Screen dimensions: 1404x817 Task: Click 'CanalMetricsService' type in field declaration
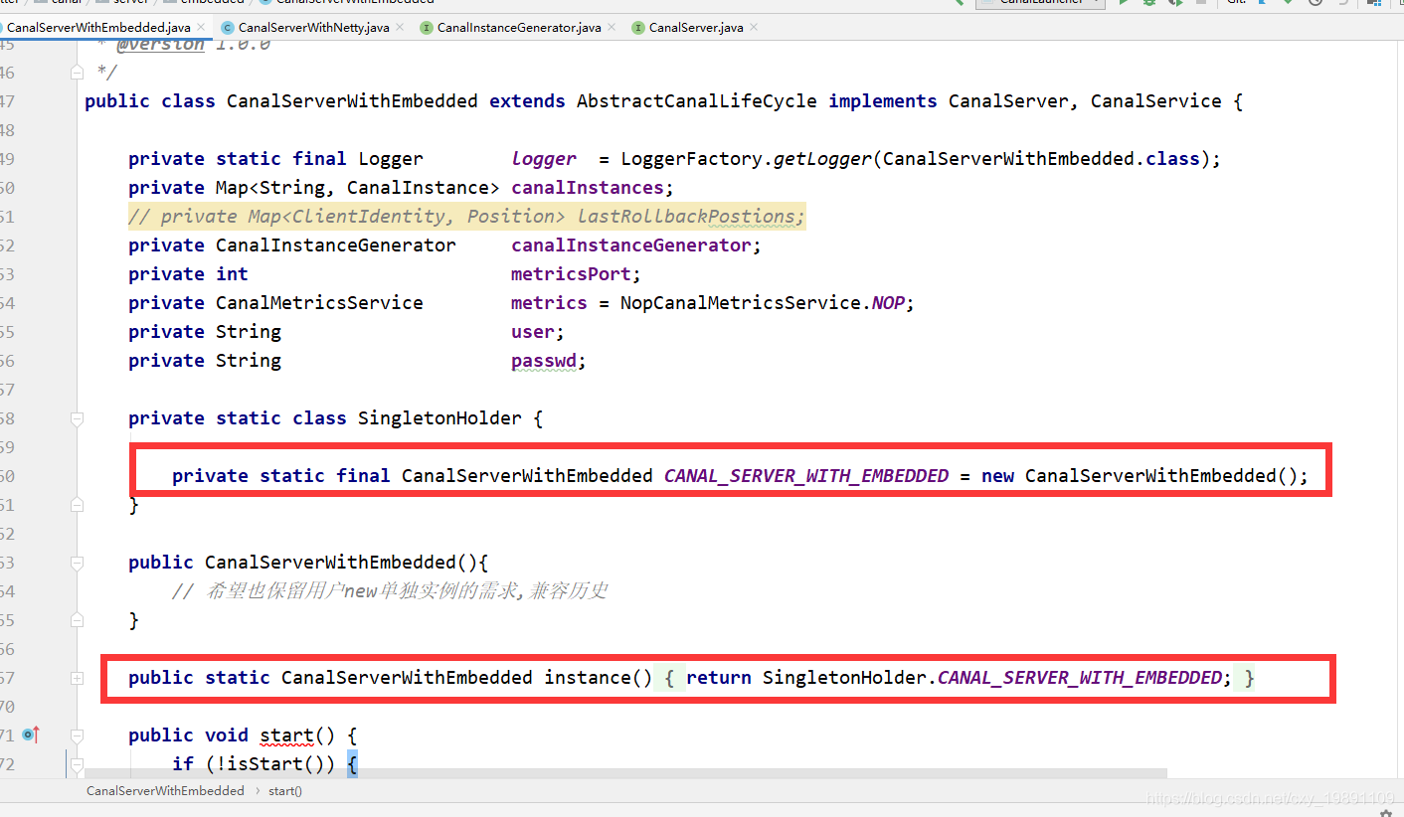pyautogui.click(x=319, y=303)
